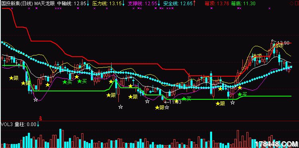Click the down arrow after 支撑线 12.55
Viewport: 299px width, 148px height.
click(x=159, y=3)
